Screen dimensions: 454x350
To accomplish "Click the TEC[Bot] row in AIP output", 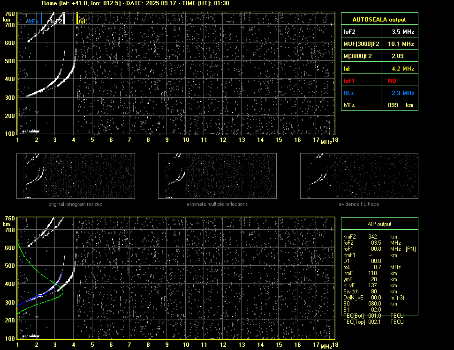I will 373,316.
